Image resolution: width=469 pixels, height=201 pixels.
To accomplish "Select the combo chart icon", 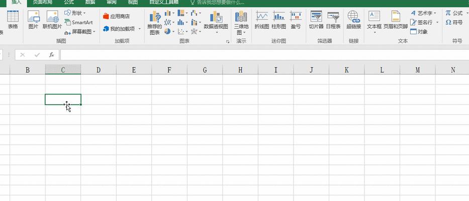I will pos(194,23).
